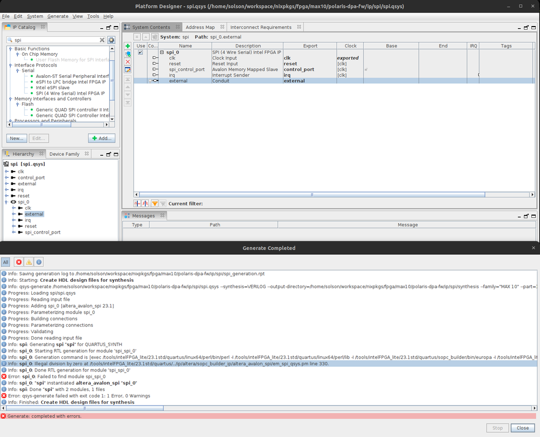This screenshot has height=437, width=540.
Task: Detach the System Contents panel
Action: click(526, 28)
